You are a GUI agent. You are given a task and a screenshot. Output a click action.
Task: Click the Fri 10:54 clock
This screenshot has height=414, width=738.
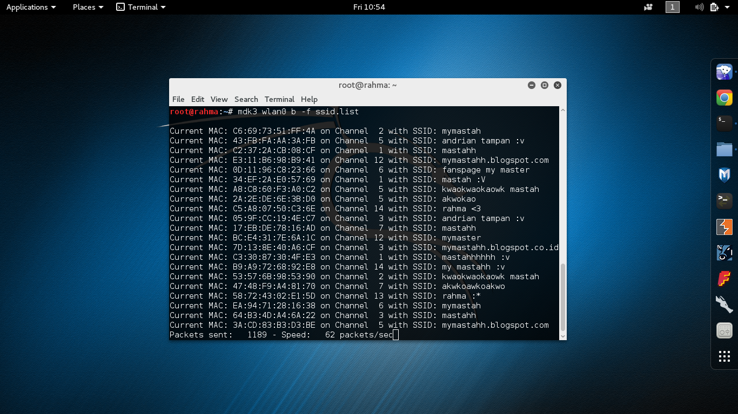369,7
